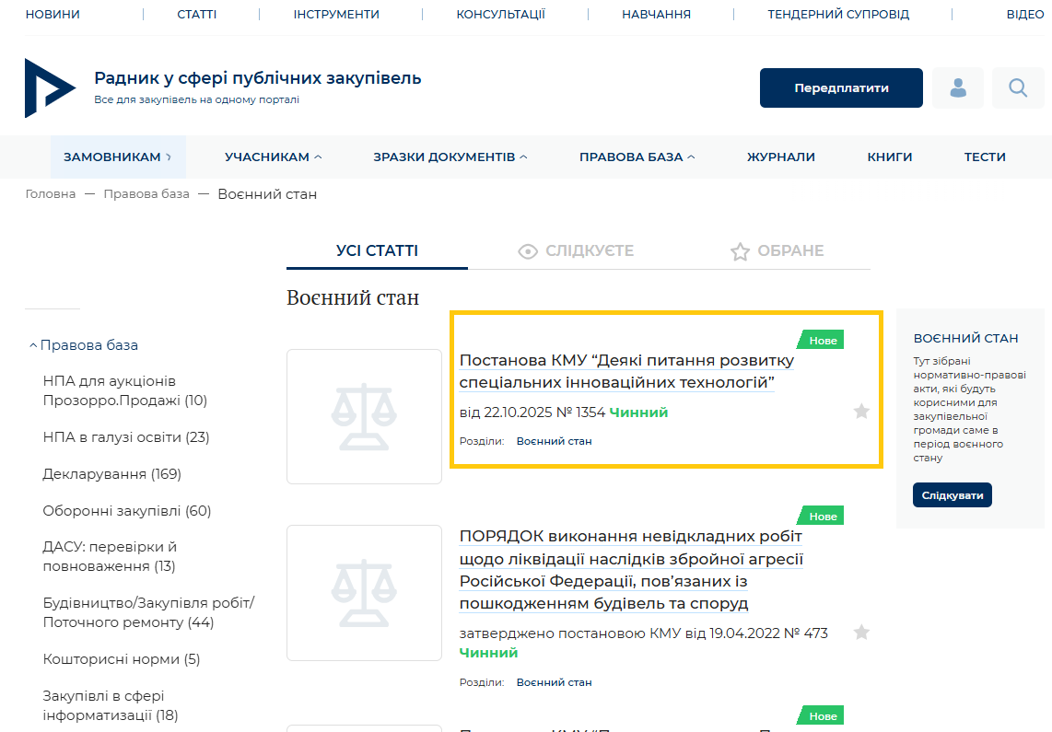Select the Усі статті tab
Screen dimensions: 1052x732
pos(377,251)
